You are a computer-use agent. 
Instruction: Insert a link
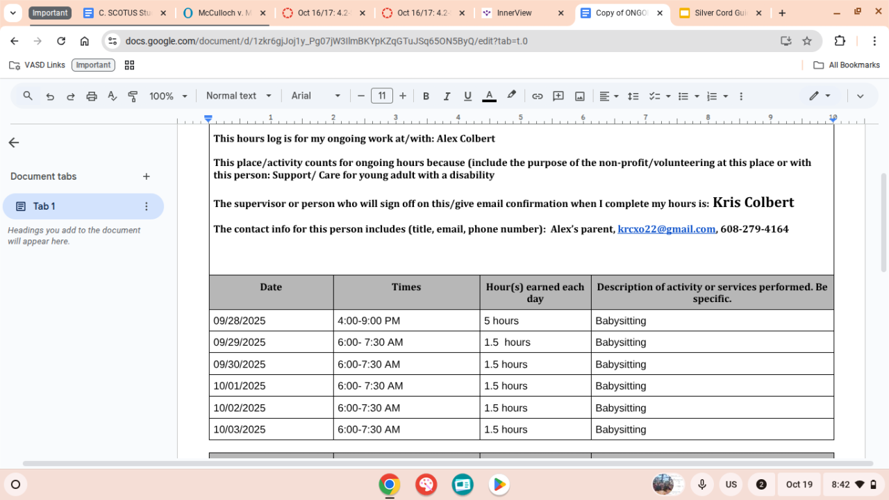(538, 96)
